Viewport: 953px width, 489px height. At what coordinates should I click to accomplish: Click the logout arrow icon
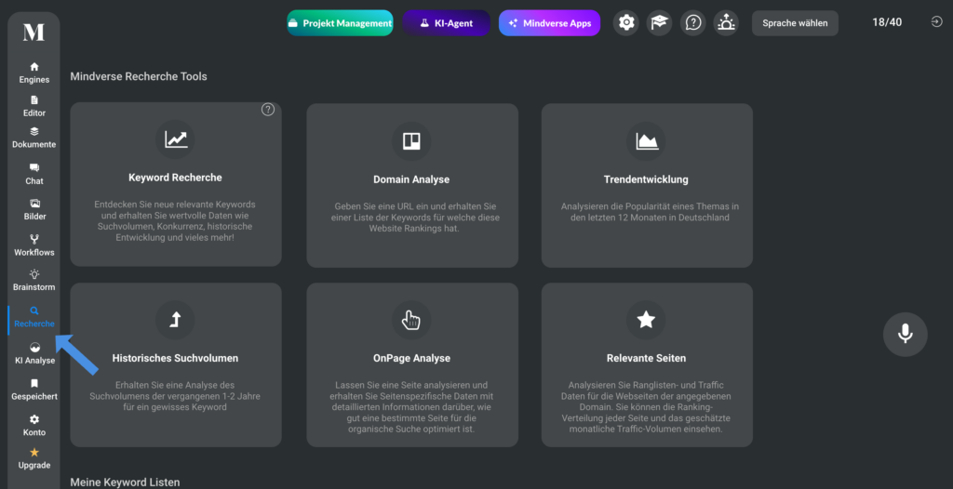(x=936, y=22)
